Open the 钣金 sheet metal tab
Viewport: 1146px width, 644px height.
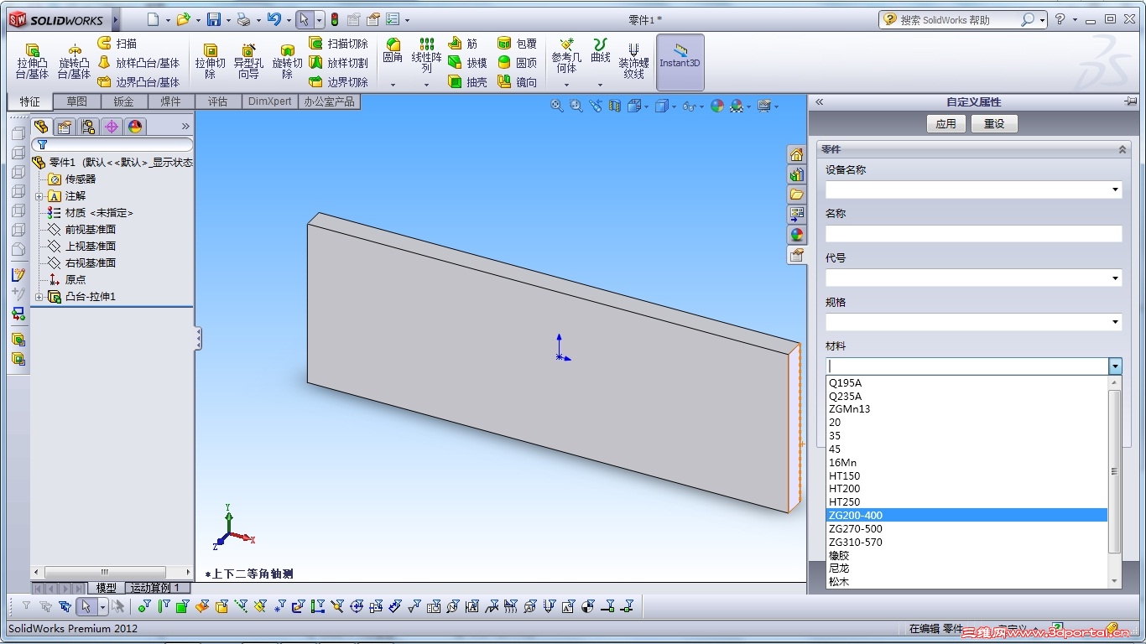124,101
